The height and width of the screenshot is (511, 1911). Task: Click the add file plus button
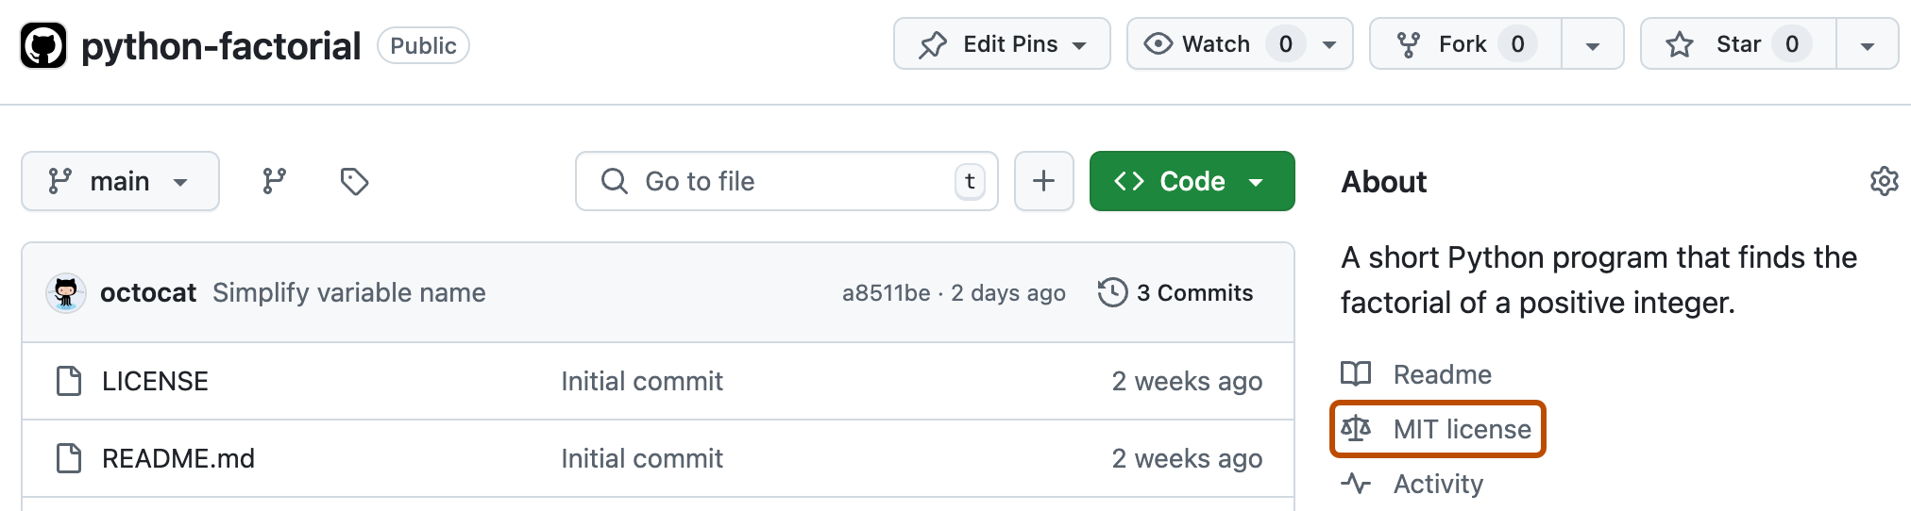(x=1043, y=181)
